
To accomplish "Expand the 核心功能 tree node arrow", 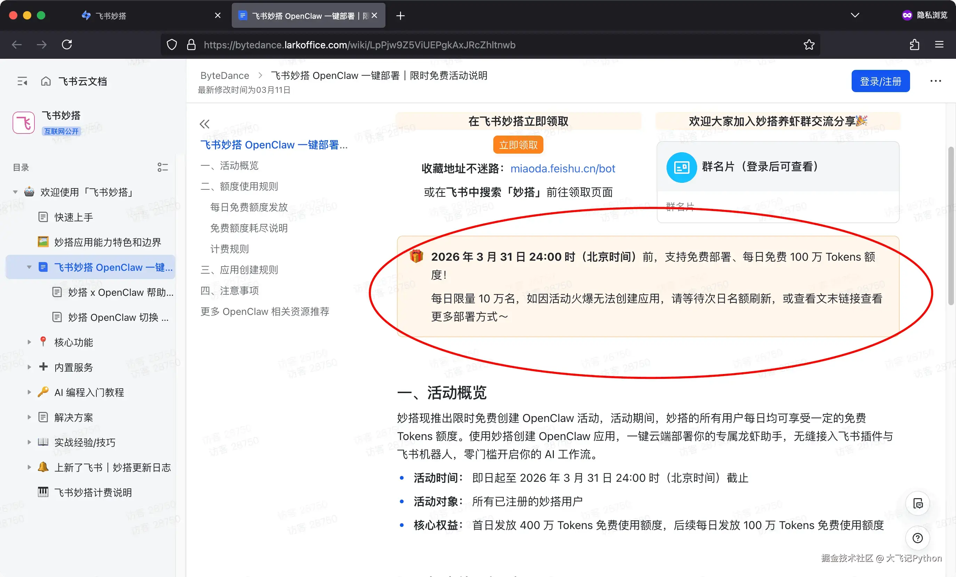I will [29, 342].
